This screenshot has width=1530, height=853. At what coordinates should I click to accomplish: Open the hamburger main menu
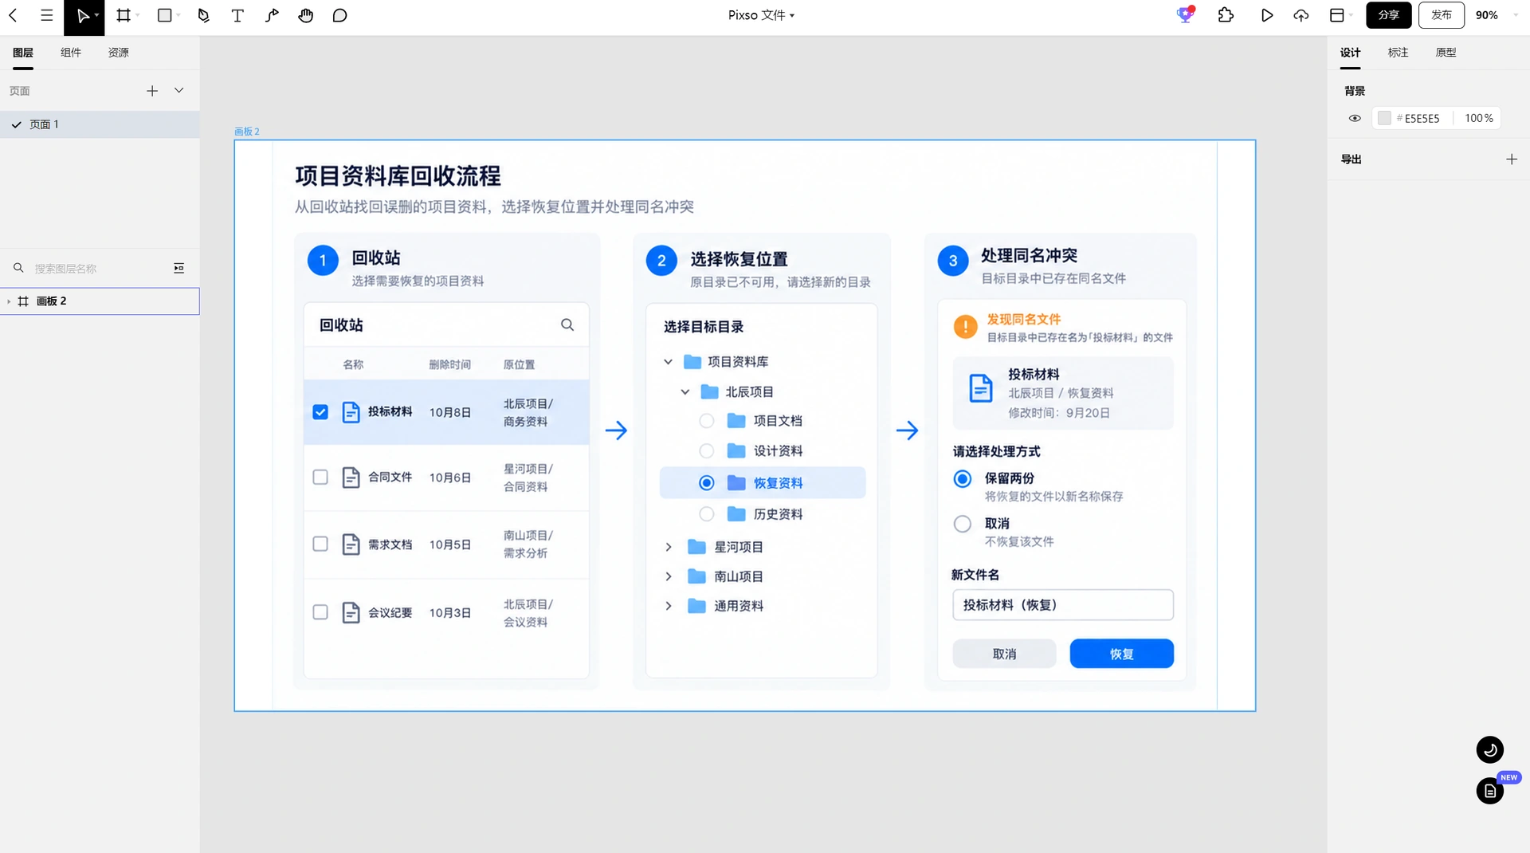click(47, 15)
